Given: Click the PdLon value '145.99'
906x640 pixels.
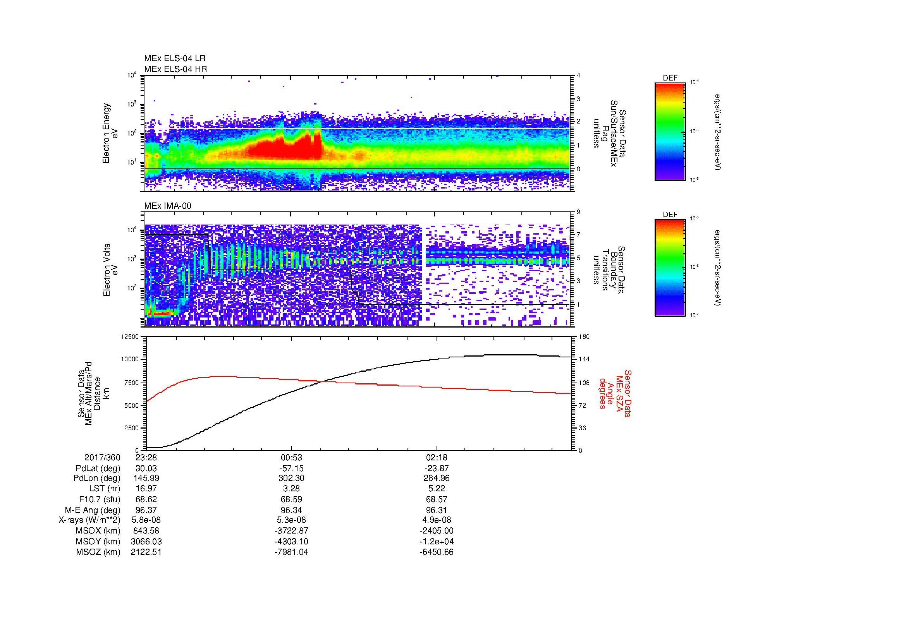Looking at the screenshot, I should 146,478.
